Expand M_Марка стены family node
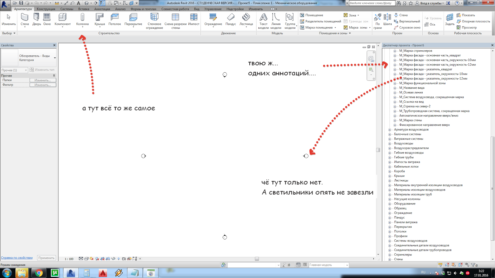The image size is (495, 278). [395, 120]
